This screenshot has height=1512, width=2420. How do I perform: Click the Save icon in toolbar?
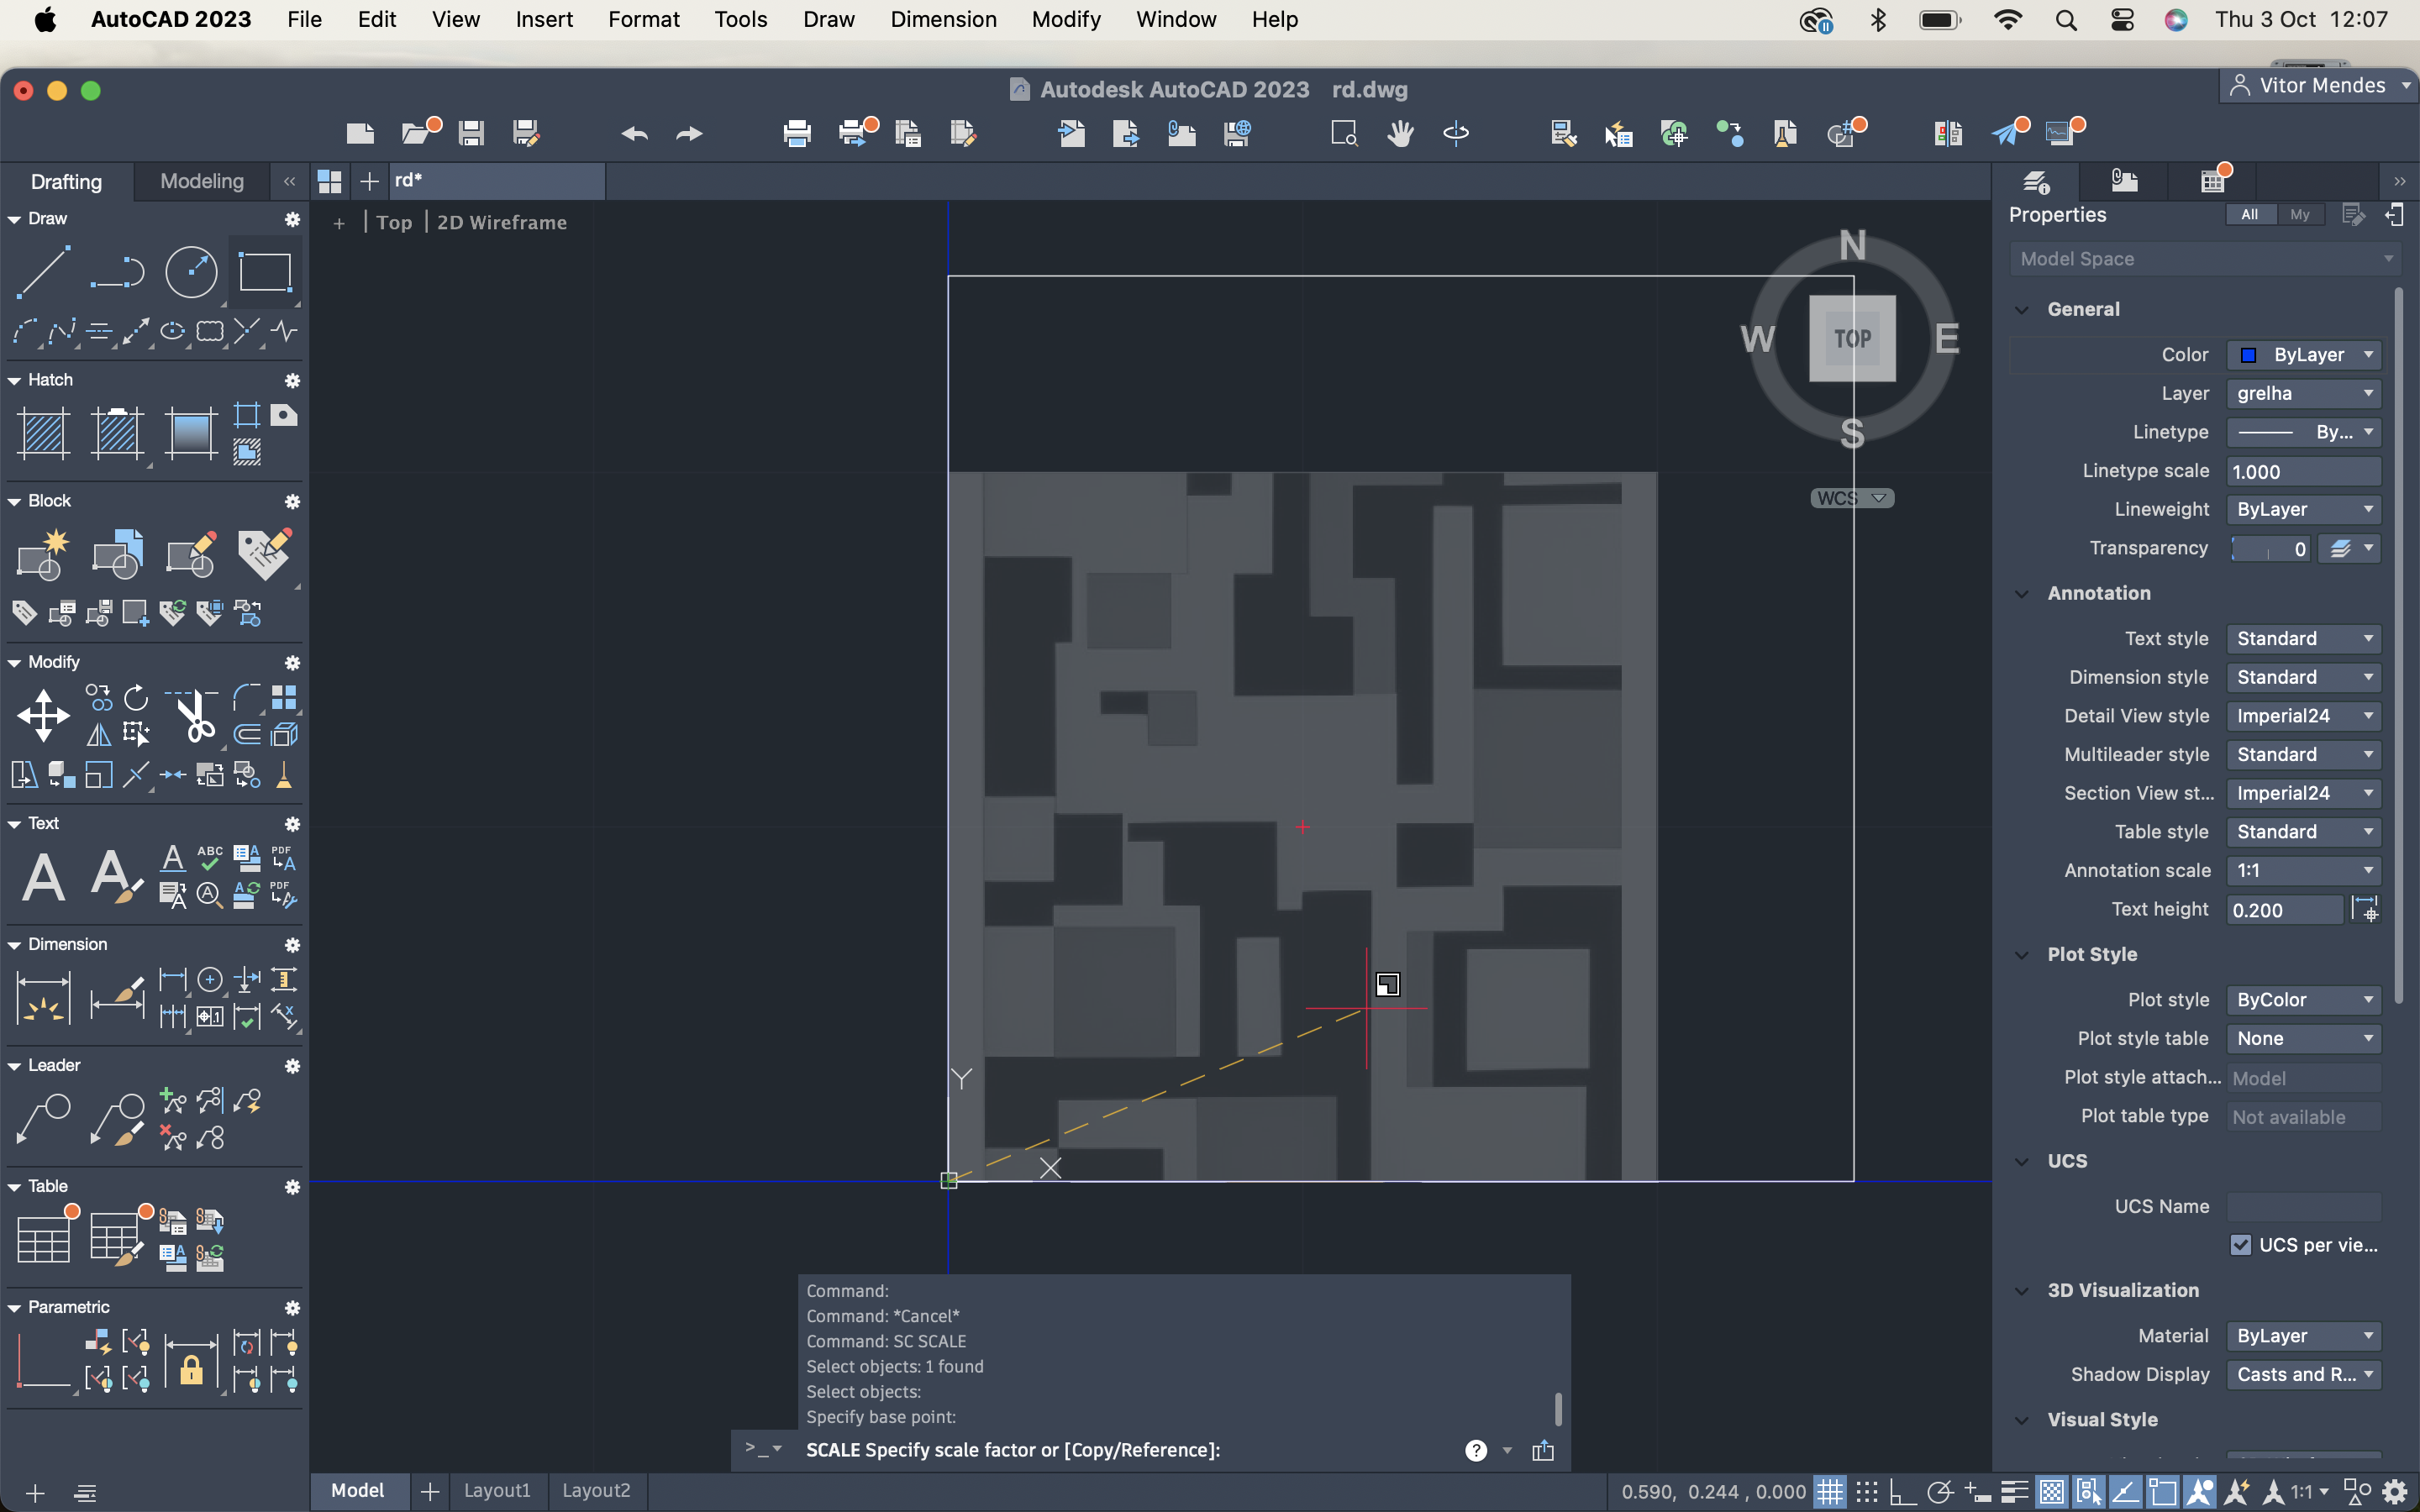[471, 133]
